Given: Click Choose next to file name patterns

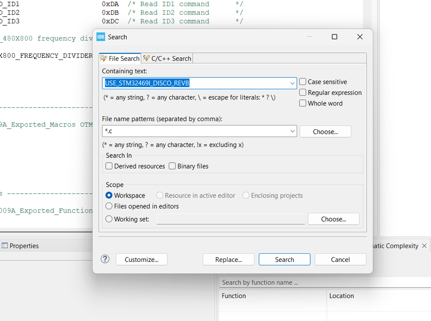Looking at the screenshot, I should (325, 132).
